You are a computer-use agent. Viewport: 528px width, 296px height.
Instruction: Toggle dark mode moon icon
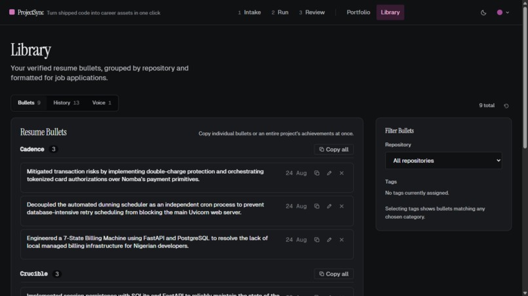483,12
